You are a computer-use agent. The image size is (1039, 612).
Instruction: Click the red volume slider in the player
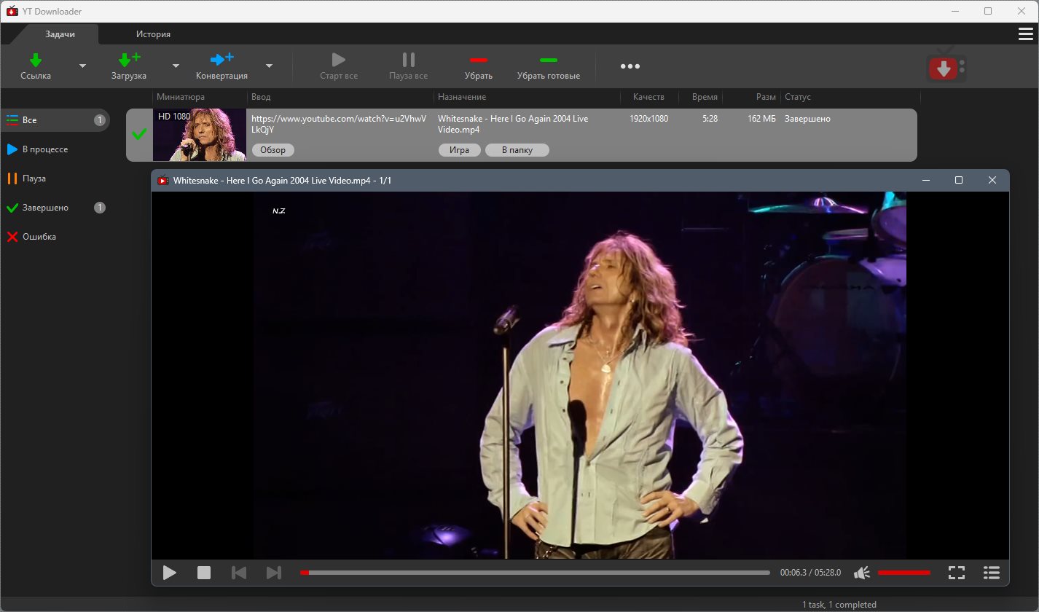pyautogui.click(x=903, y=573)
